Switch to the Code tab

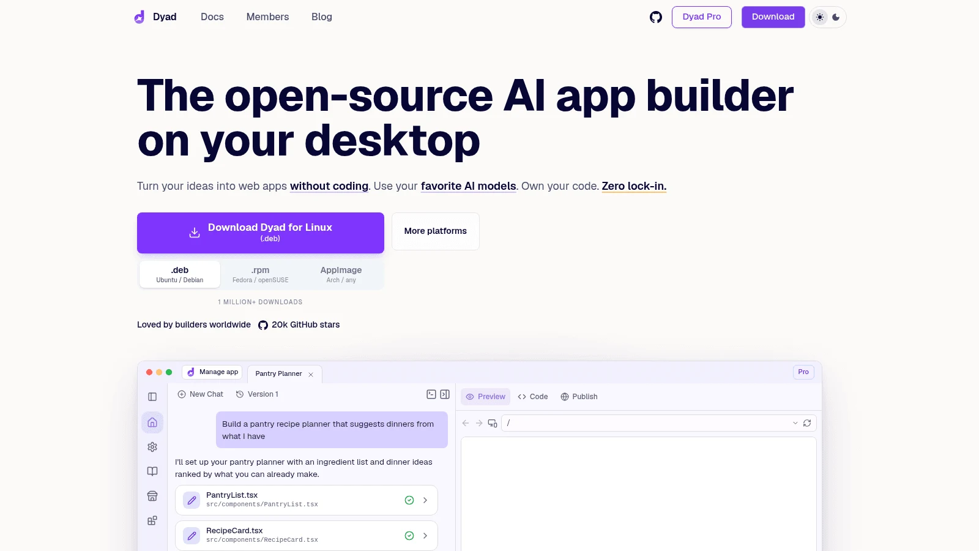pos(533,397)
